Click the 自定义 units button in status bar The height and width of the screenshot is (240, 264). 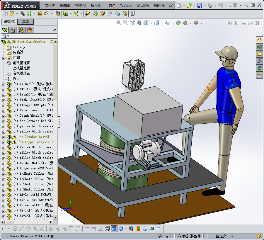[221, 236]
